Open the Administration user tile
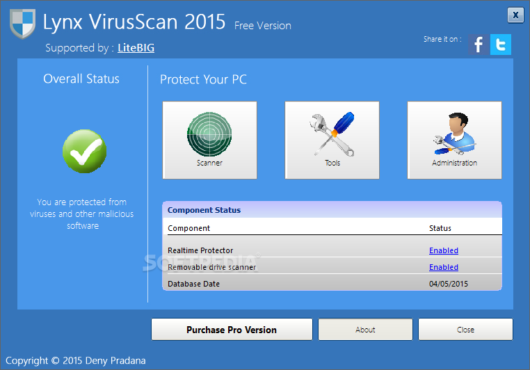The width and height of the screenshot is (530, 370). tap(454, 140)
